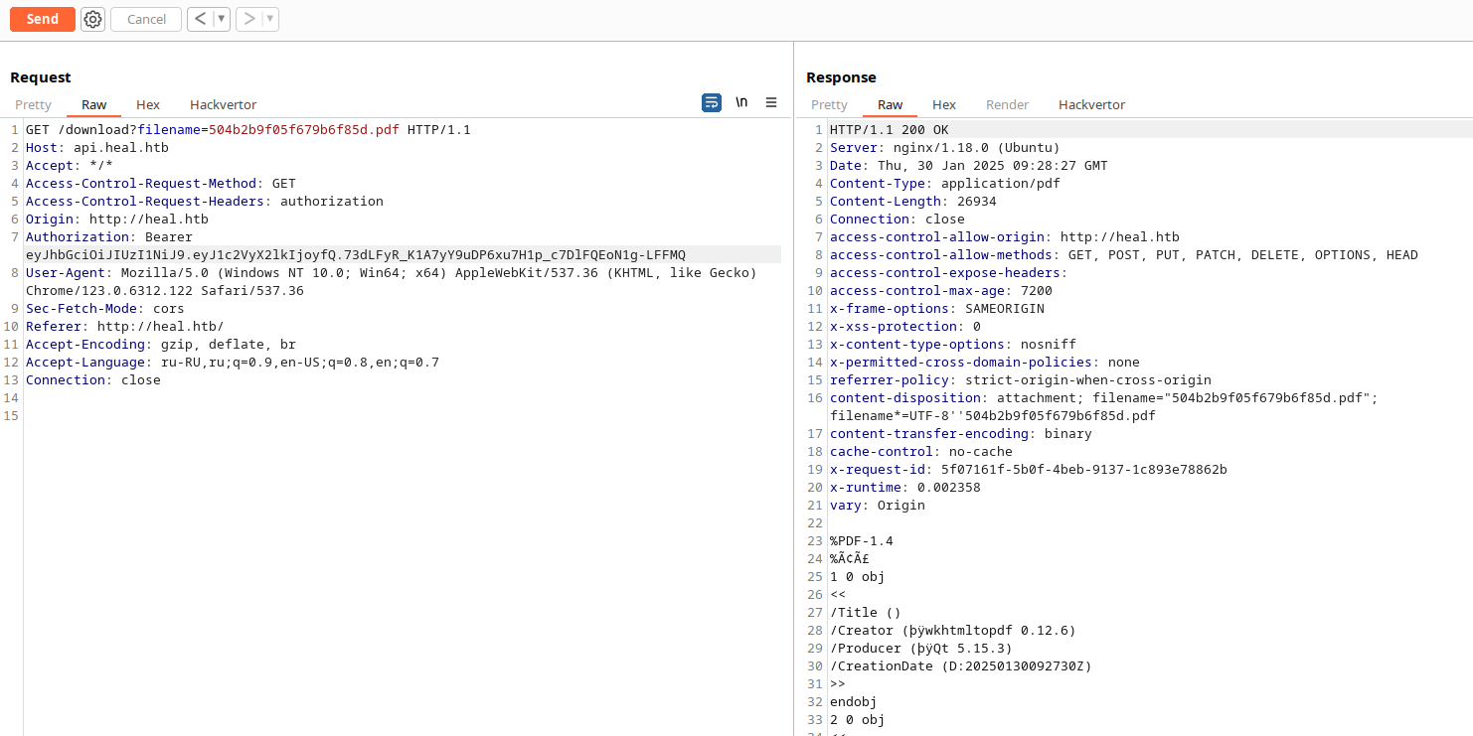1473x736 pixels.
Task: Open request settings gear icon
Action: (x=92, y=19)
